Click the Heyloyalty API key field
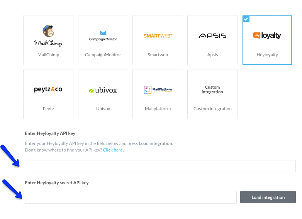The height and width of the screenshot is (219, 302). pos(160,166)
